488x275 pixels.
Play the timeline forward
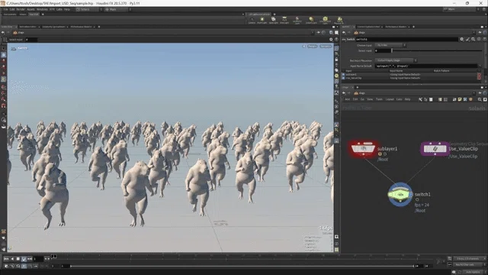click(24, 259)
